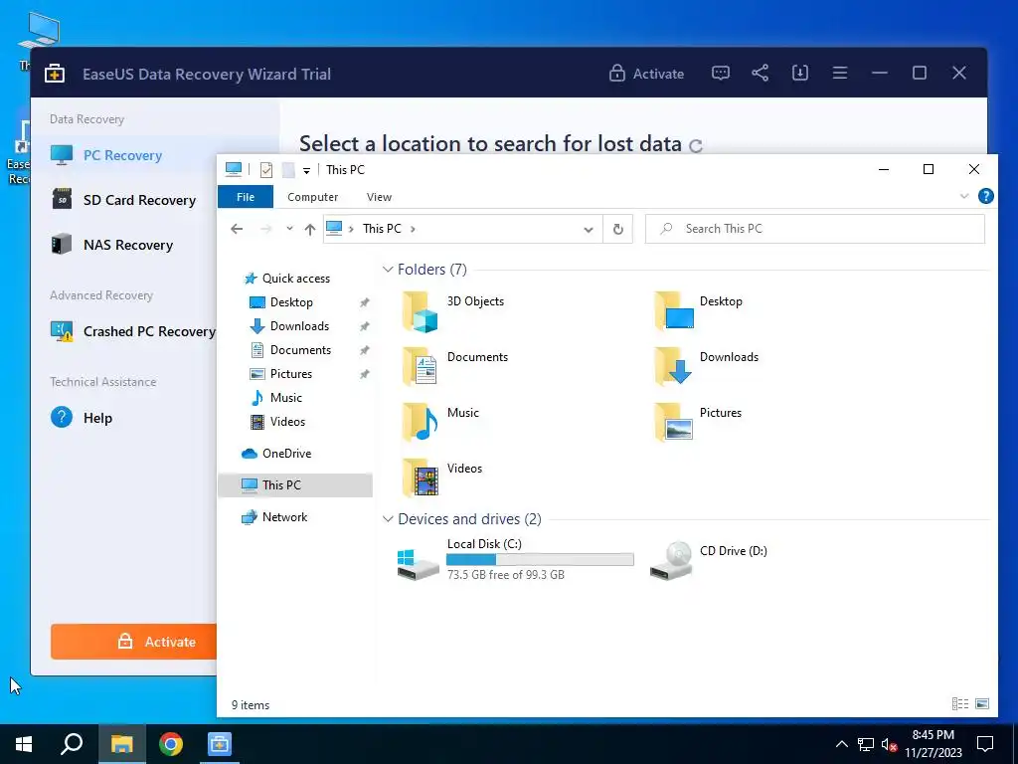This screenshot has height=764, width=1018.
Task: Click the New folder quick access toolbar icon
Action: pos(288,170)
